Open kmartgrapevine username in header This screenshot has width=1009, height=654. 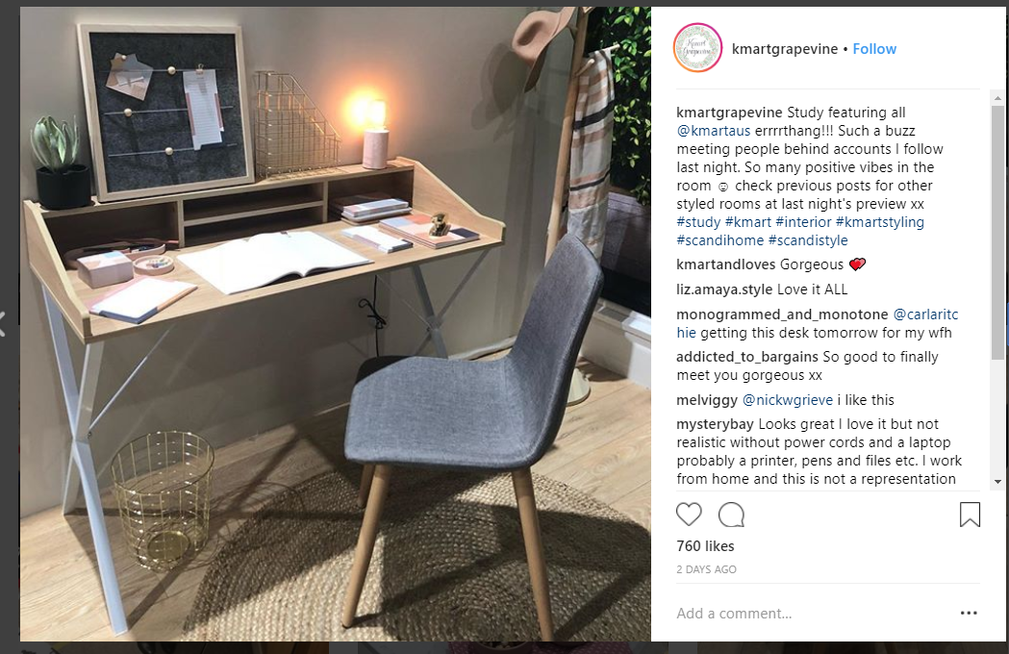tap(785, 49)
